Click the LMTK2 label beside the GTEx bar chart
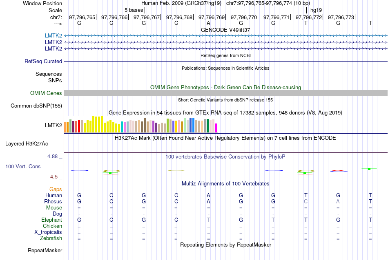 click(54, 125)
